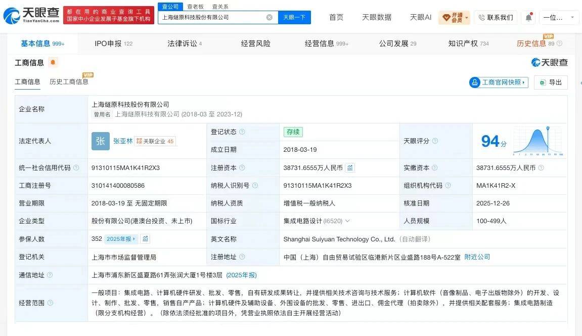Click the 张 avatar of legal representative
This screenshot has width=582, height=336.
[x=101, y=141]
